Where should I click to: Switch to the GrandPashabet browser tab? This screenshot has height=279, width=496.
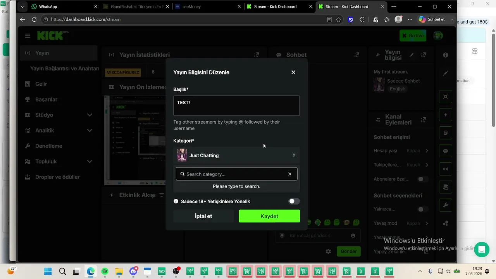[x=136, y=7]
